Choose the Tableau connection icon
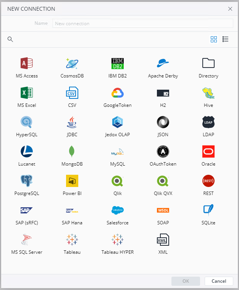The width and height of the screenshot is (239, 290). pos(72,240)
